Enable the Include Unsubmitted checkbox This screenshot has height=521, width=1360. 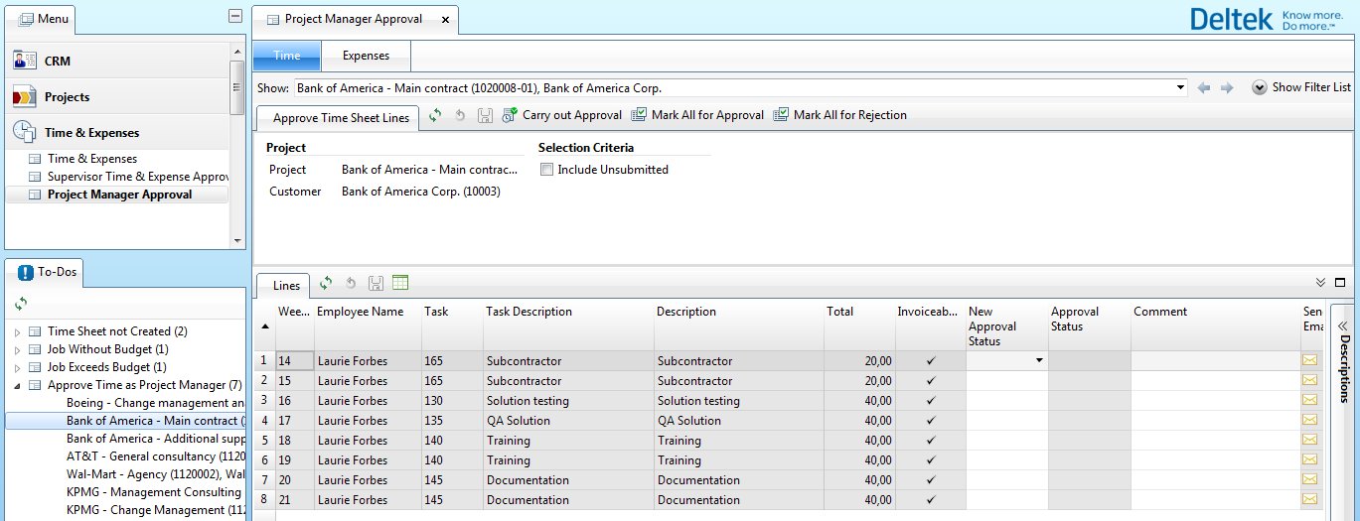tap(546, 170)
